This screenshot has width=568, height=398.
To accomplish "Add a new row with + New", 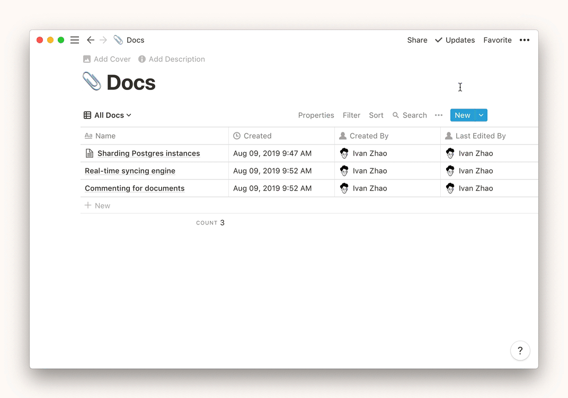I will coord(97,206).
